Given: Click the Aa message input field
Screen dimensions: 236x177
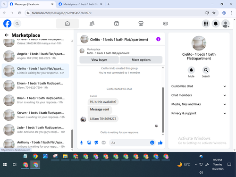Looking at the screenshot, I should point(130,143).
